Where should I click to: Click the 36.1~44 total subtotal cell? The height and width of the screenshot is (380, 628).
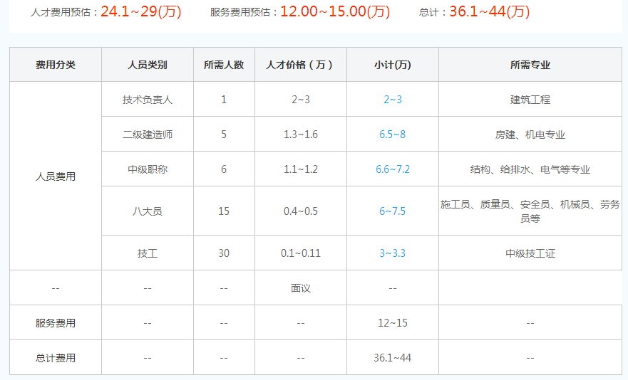click(393, 358)
